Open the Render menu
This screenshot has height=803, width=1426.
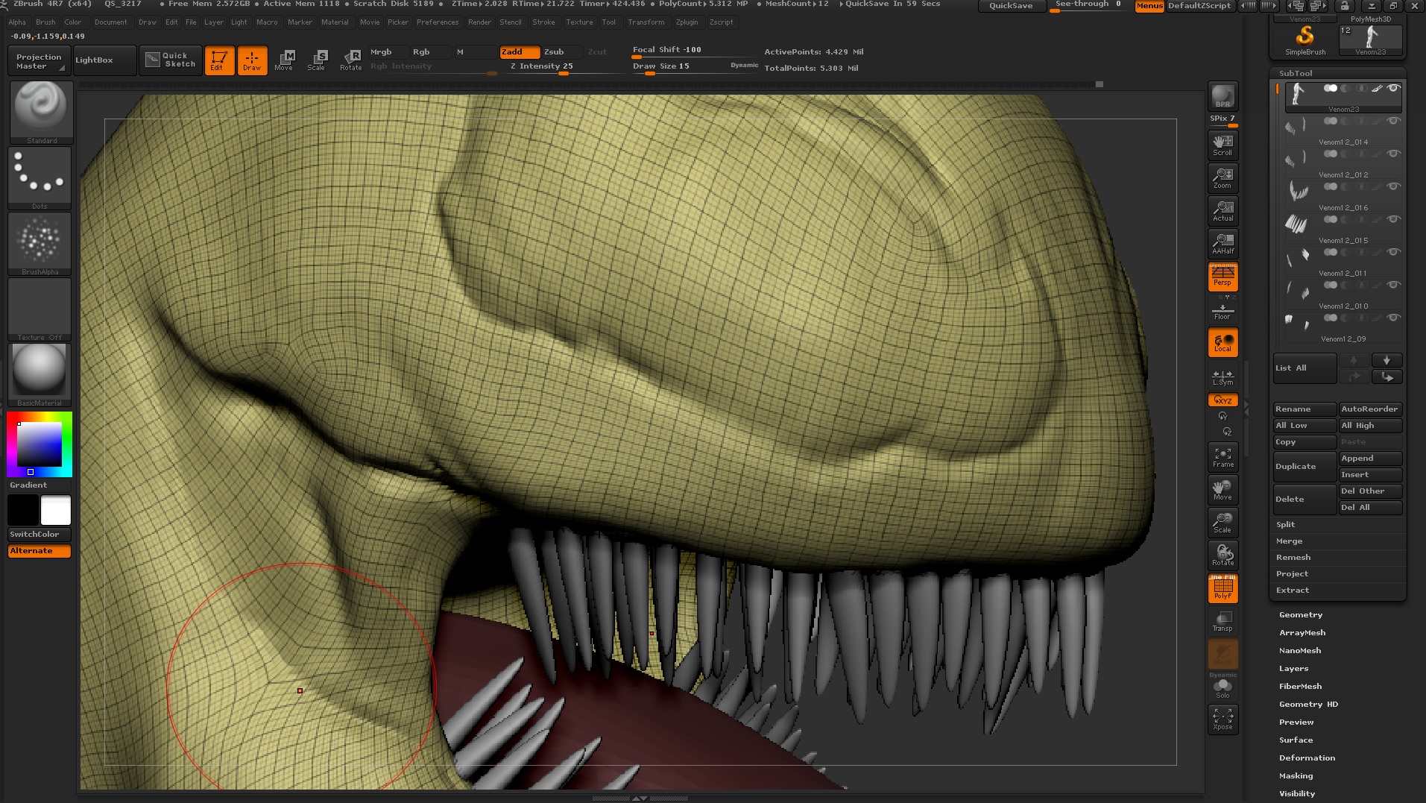point(479,22)
